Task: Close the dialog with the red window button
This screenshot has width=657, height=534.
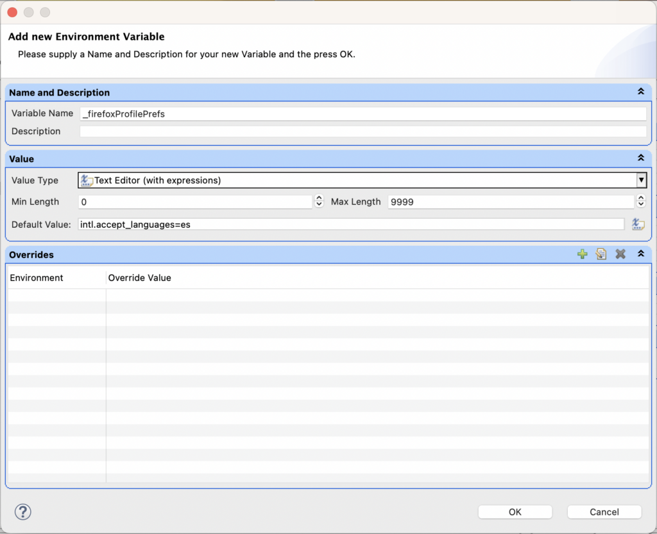Action: click(x=12, y=12)
